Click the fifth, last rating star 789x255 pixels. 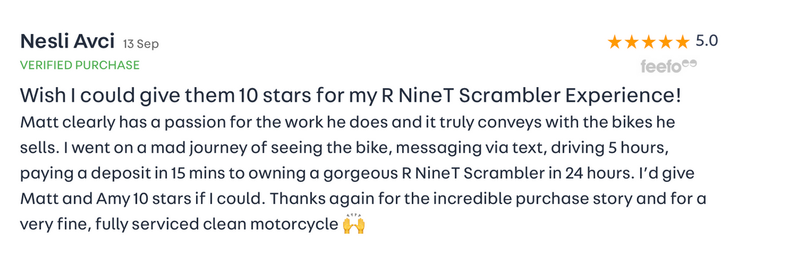pyautogui.click(x=682, y=42)
